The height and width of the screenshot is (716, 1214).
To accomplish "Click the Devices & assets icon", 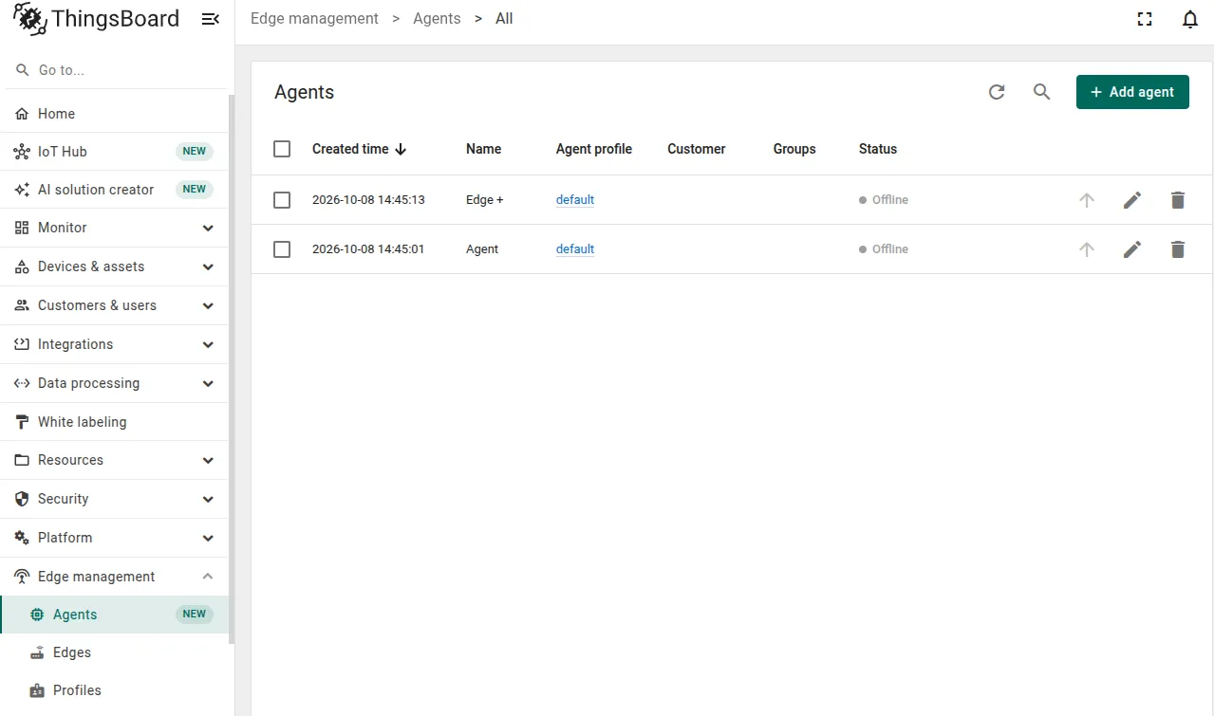I will [x=22, y=266].
